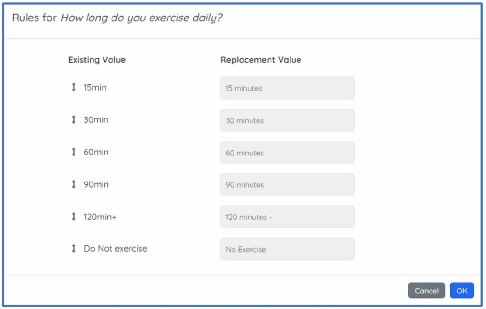Click the 90min existing value label
The height and width of the screenshot is (309, 486).
click(x=96, y=184)
